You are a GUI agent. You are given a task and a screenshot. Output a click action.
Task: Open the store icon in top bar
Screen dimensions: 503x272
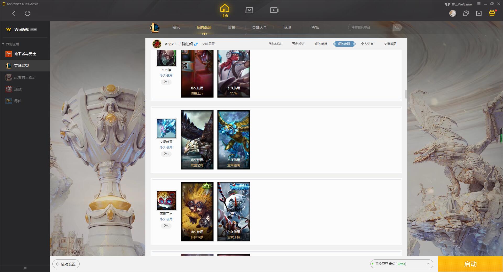[249, 10]
